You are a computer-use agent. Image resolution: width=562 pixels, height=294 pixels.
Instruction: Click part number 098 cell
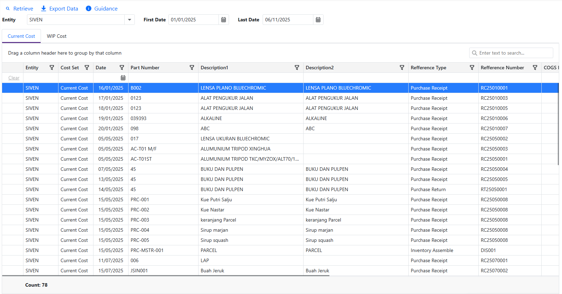[x=163, y=128]
